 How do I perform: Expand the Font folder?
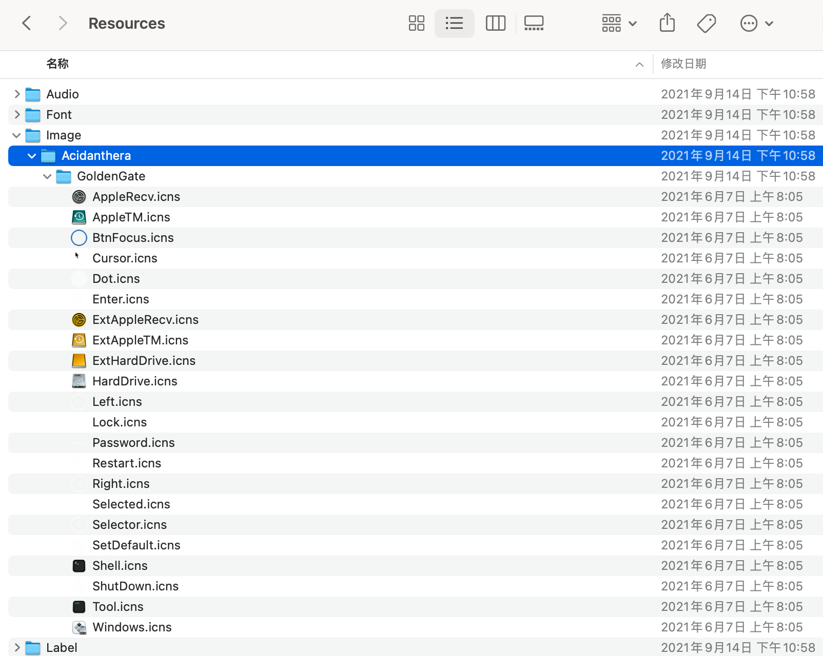click(17, 114)
